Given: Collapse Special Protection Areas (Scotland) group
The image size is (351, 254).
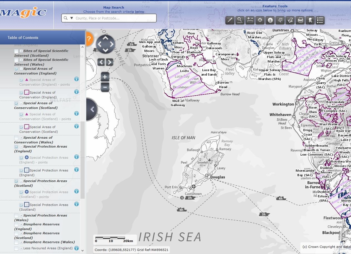Looking at the screenshot, I should coord(21,181).
